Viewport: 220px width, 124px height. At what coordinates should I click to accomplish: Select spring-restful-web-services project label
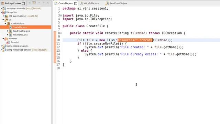(19, 50)
